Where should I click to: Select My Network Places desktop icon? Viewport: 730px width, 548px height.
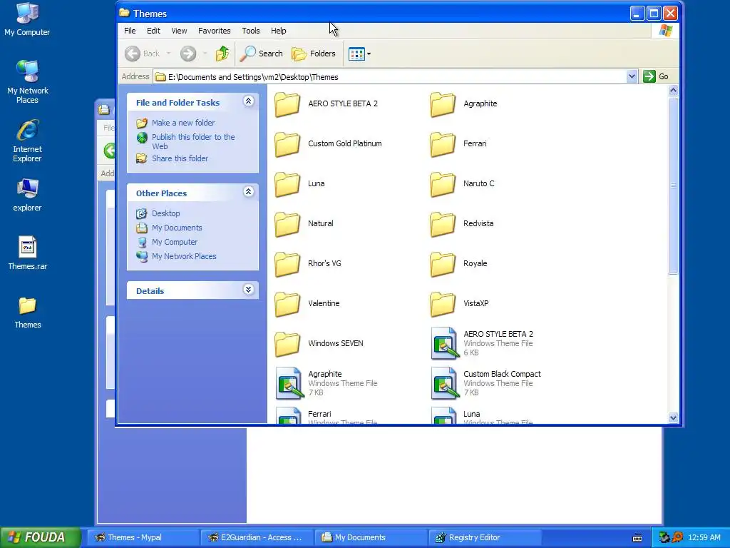(x=28, y=82)
